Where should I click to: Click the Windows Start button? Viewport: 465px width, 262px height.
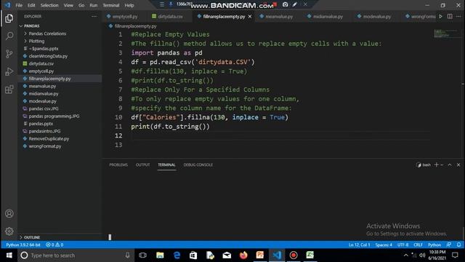click(9, 255)
